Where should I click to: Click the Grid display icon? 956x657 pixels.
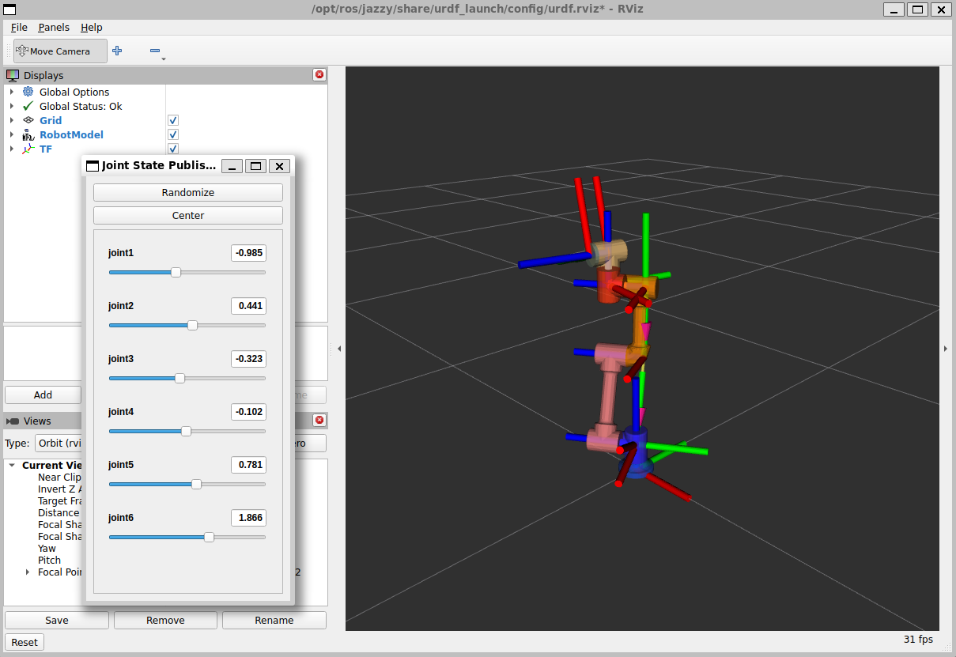(x=29, y=120)
